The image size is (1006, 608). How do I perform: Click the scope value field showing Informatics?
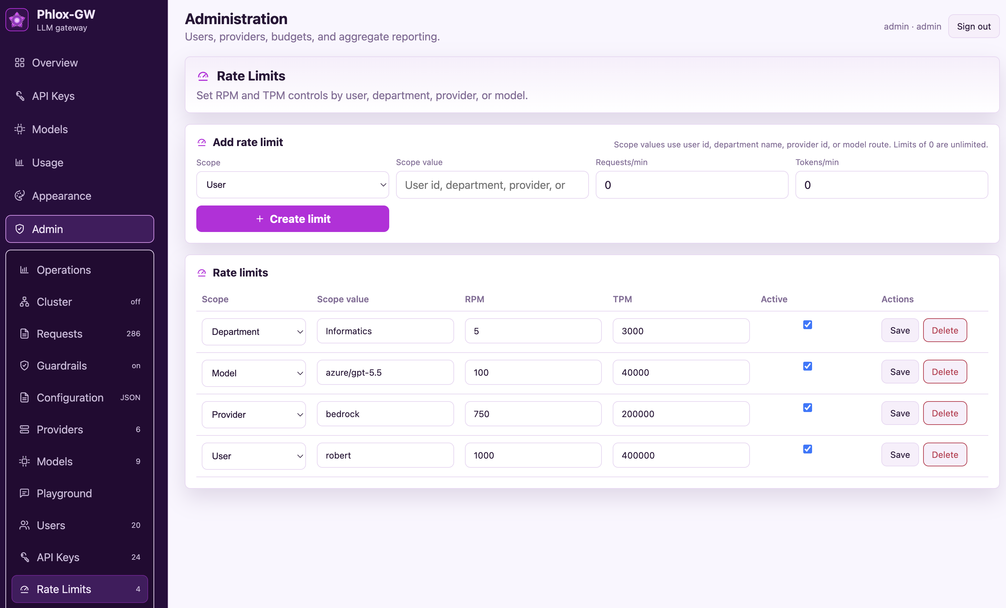[x=385, y=331]
